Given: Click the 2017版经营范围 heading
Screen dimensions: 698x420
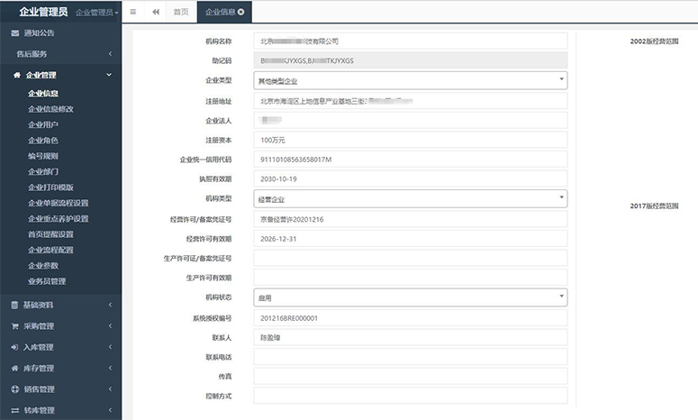Looking at the screenshot, I should tap(654, 205).
